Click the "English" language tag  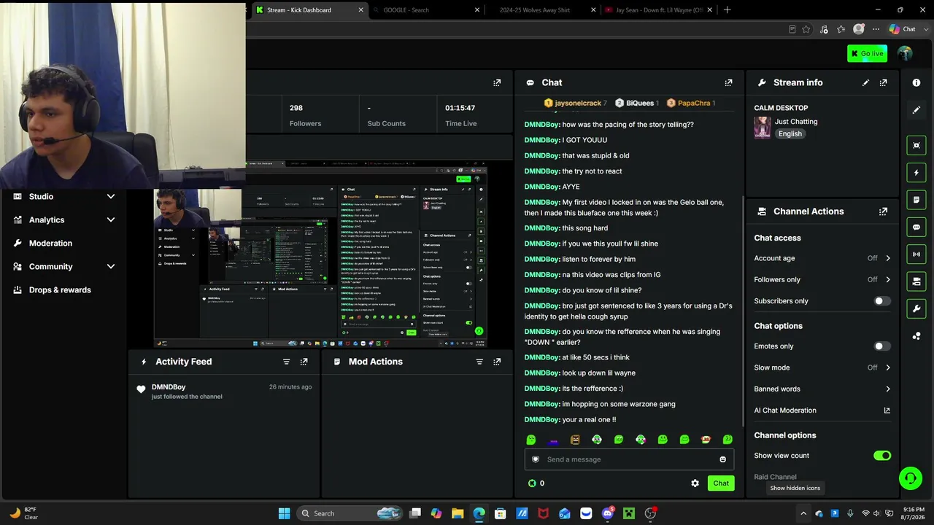pos(790,134)
